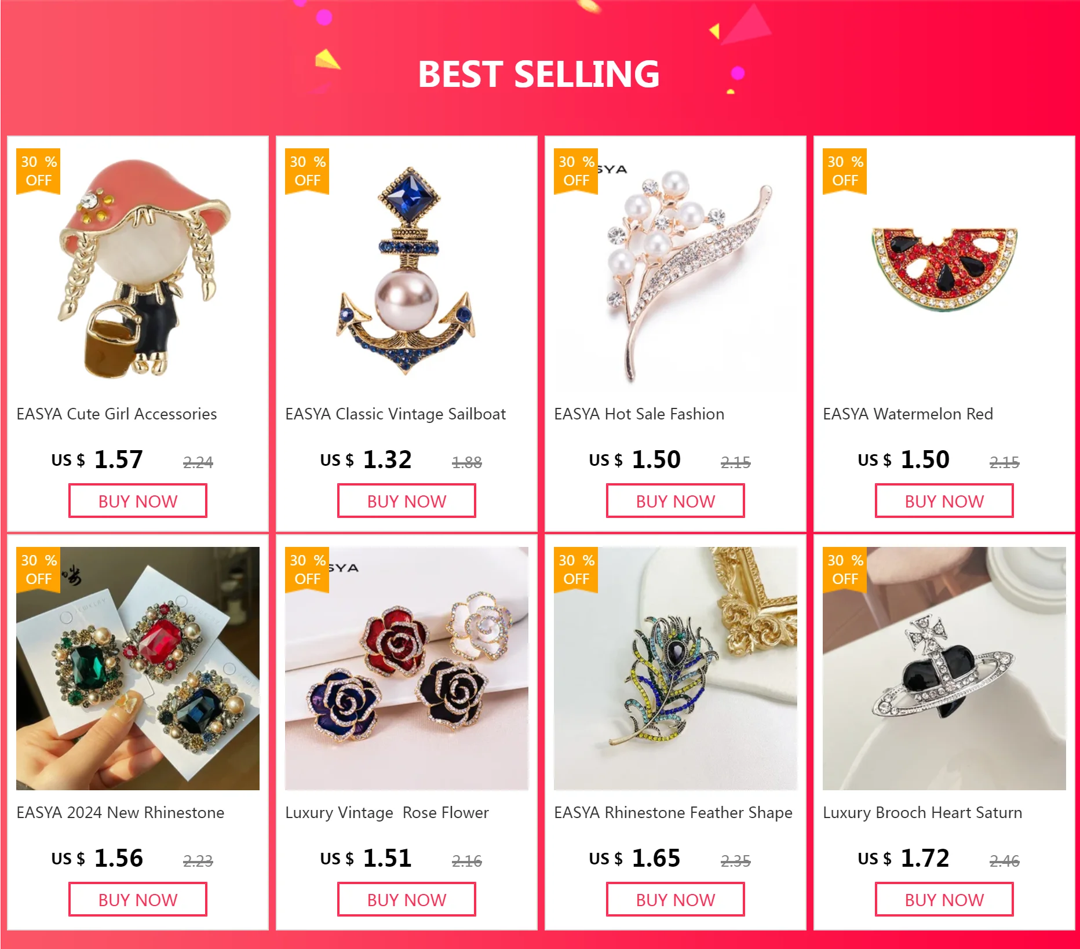
Task: Open the rose flower brooches photo
Action: coord(407,669)
